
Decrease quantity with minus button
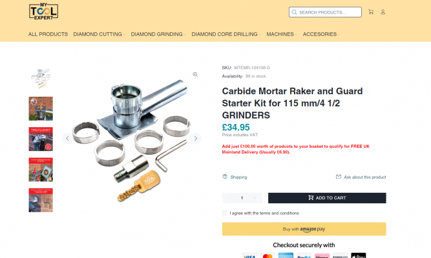coord(229,198)
